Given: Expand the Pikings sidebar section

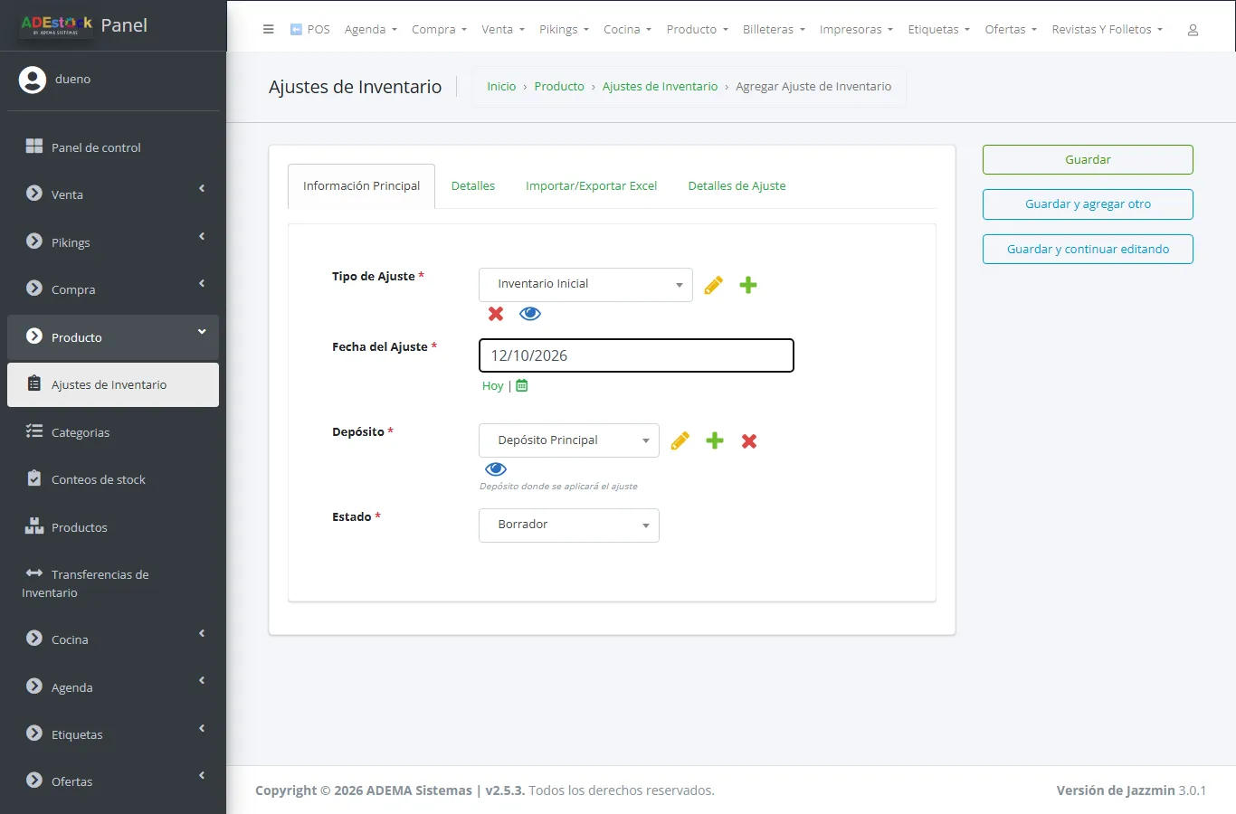Looking at the screenshot, I should click(113, 242).
